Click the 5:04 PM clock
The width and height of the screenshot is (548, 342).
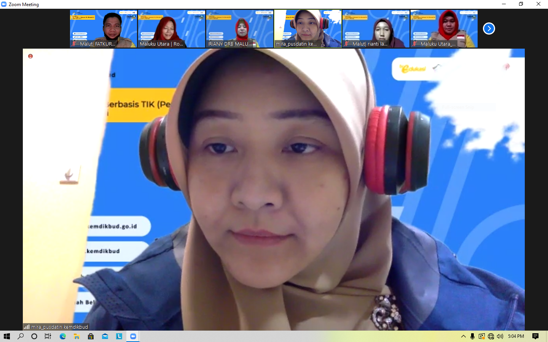(516, 336)
